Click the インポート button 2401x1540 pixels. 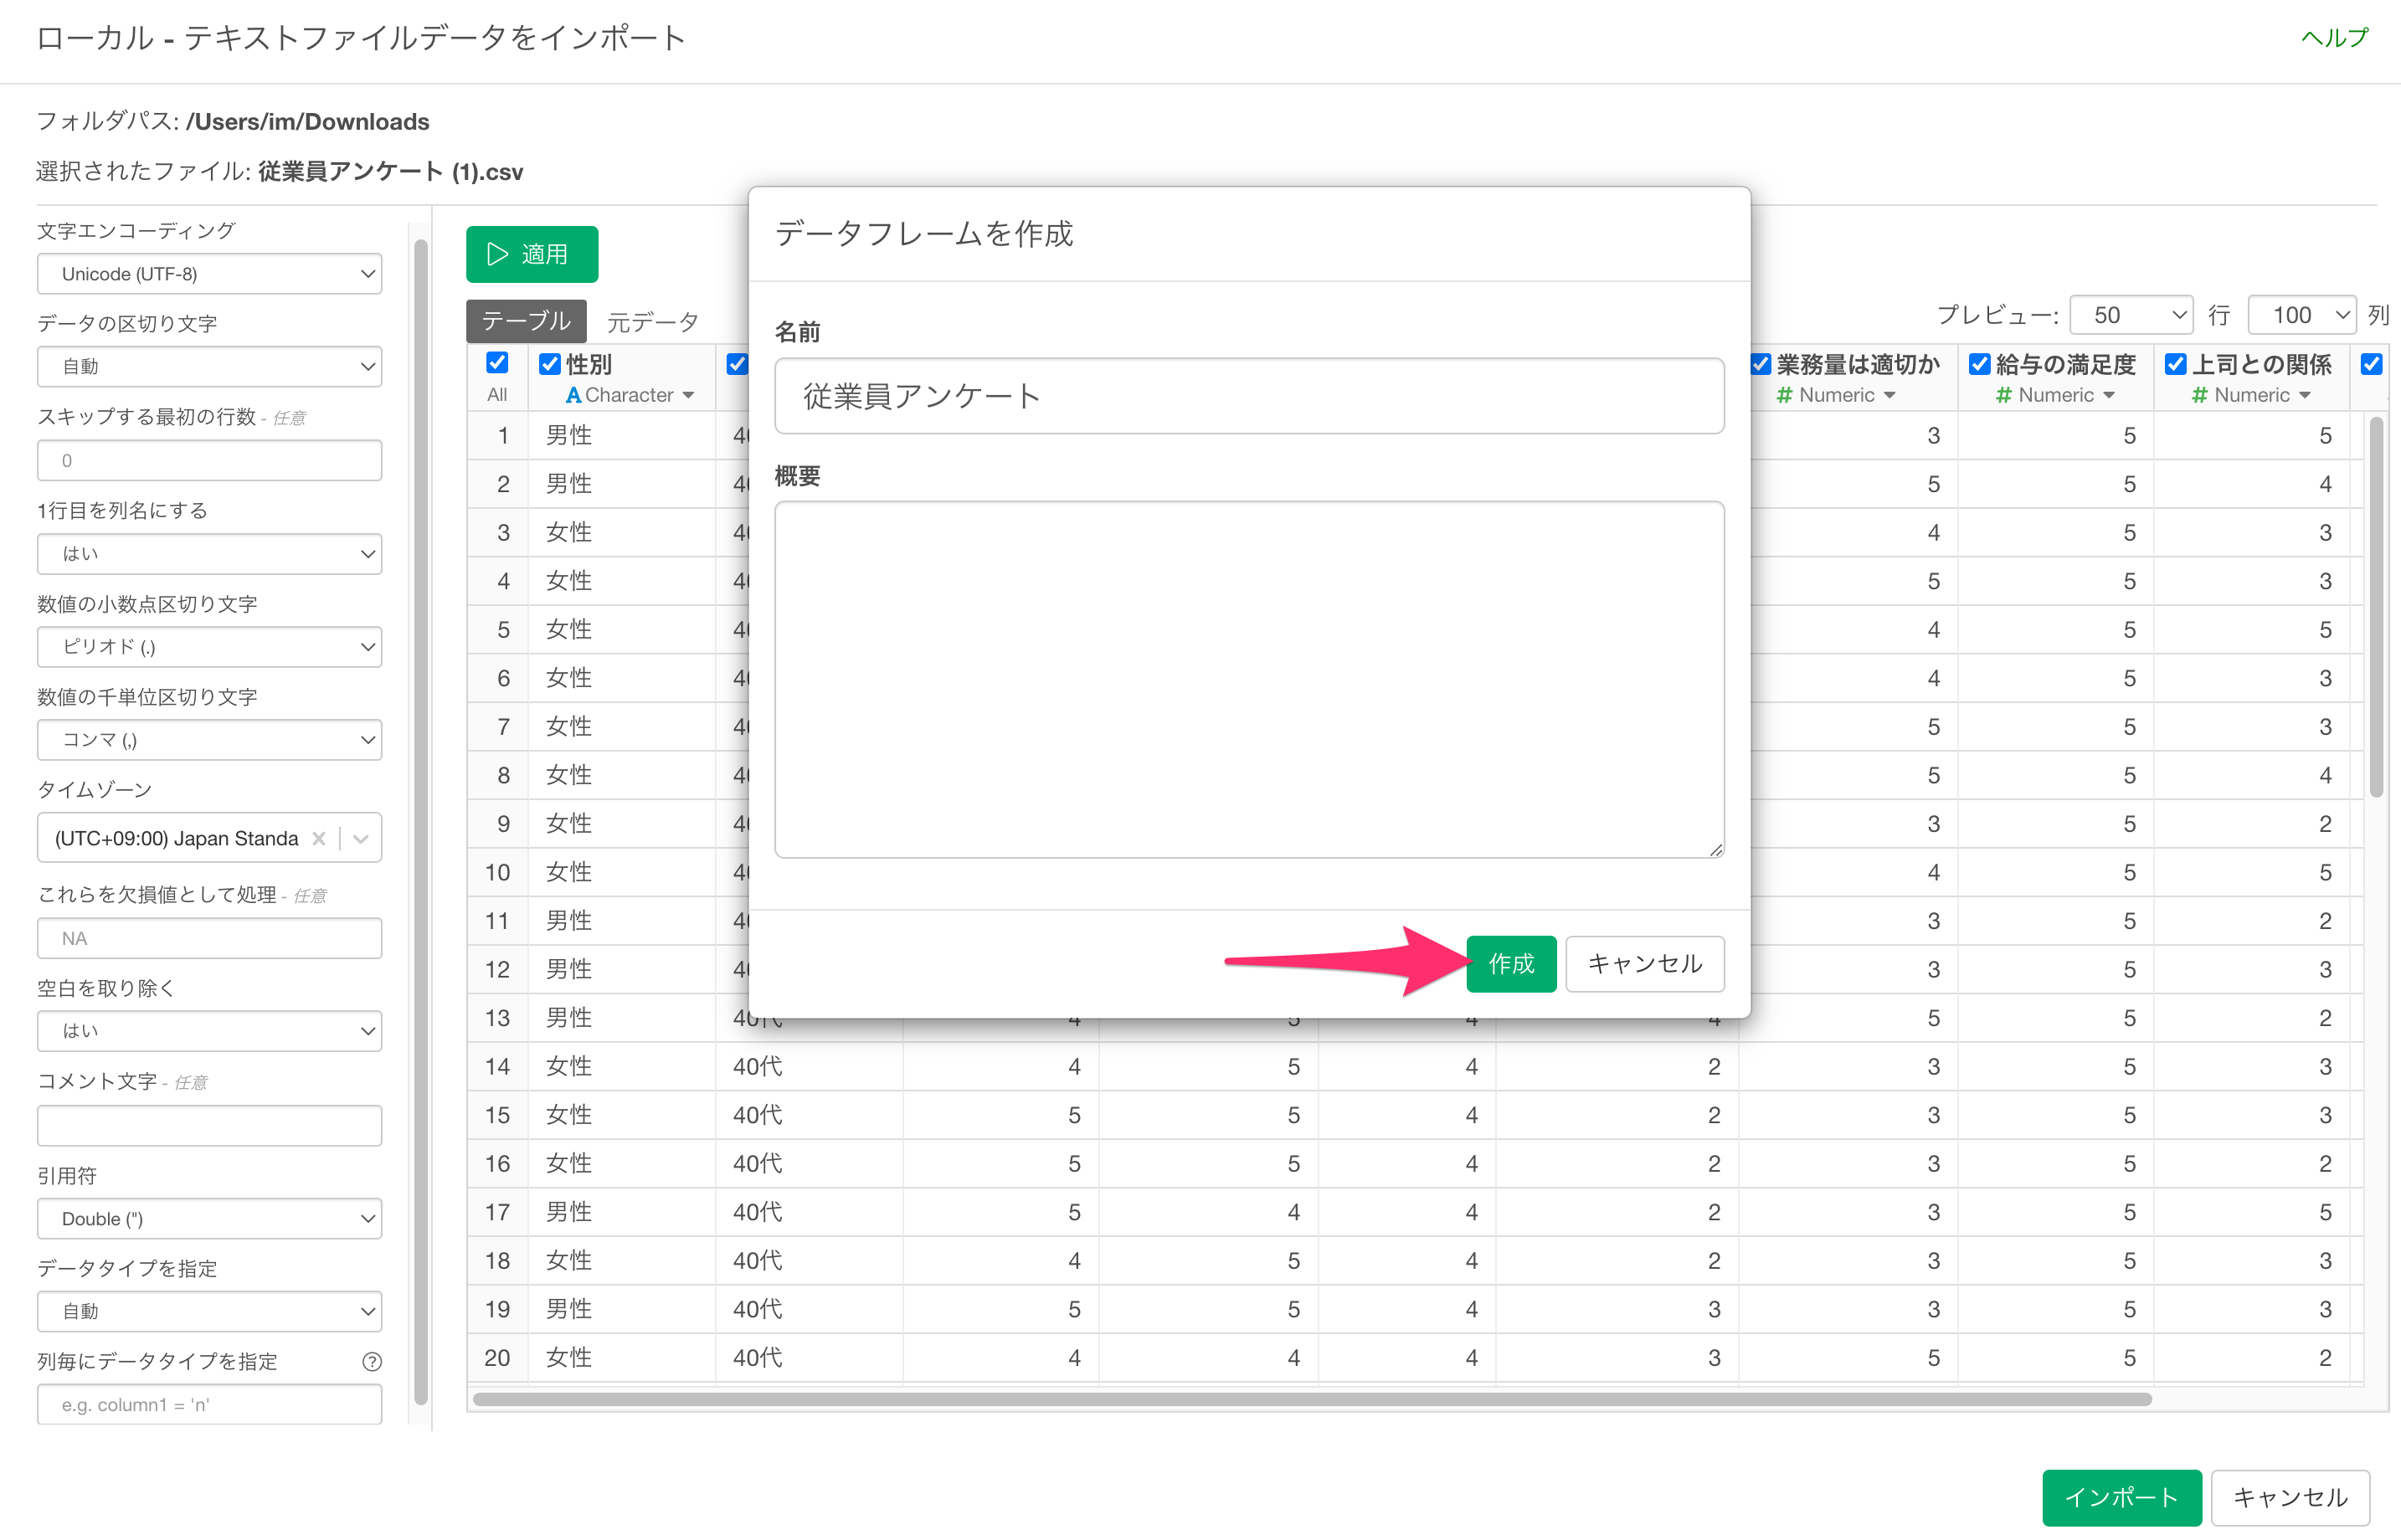point(2122,1498)
